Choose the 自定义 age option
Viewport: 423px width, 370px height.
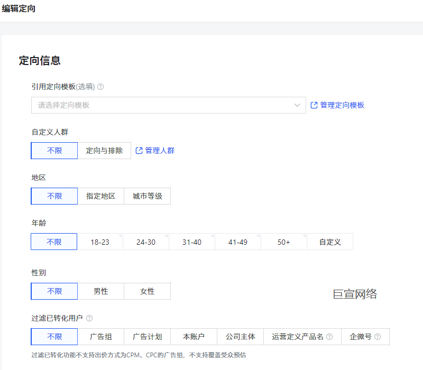[330, 241]
